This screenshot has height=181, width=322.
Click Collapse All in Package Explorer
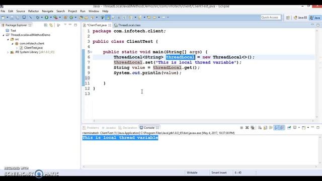(46, 25)
